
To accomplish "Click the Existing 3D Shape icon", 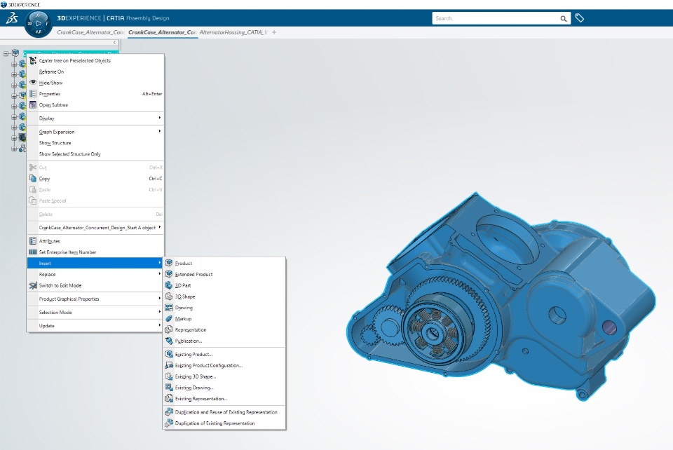I will (169, 376).
